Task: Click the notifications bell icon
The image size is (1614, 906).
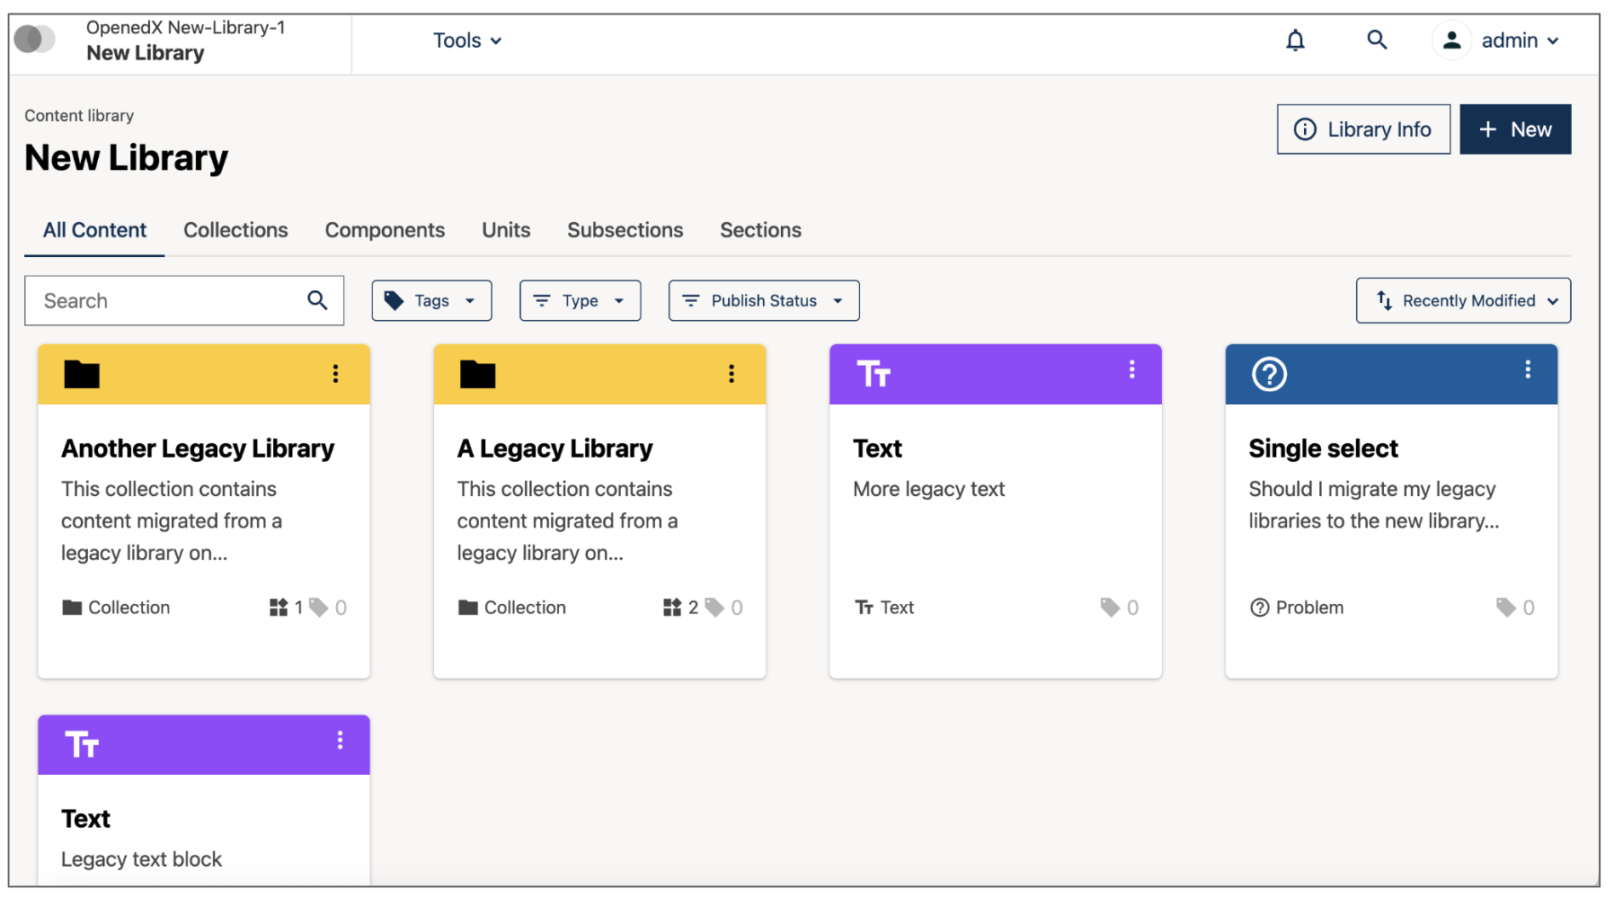Action: click(x=1296, y=40)
